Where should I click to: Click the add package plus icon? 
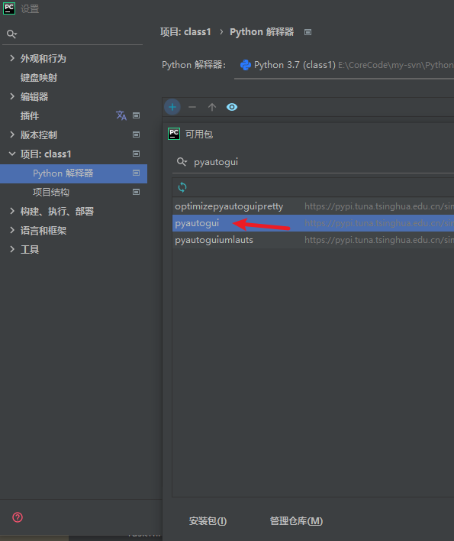(172, 107)
